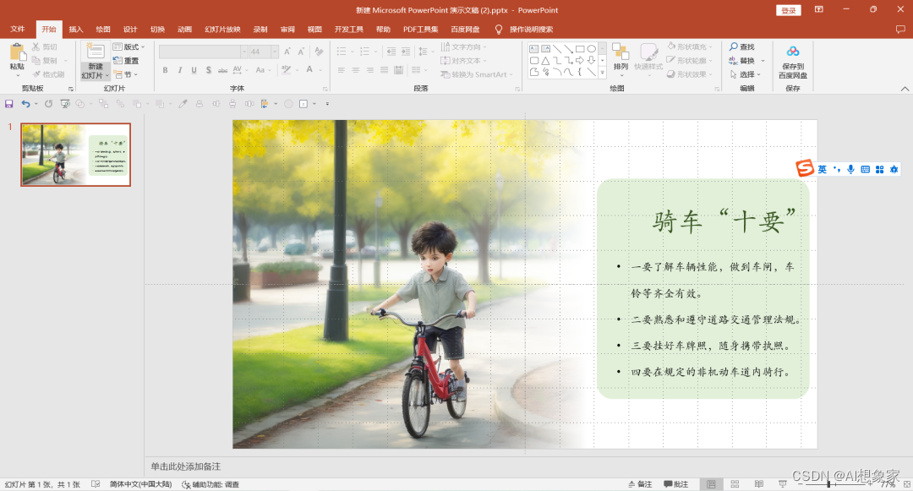Toggle 英 language mode on Sogou bar
Viewport: 913px width, 491px height.
823,169
